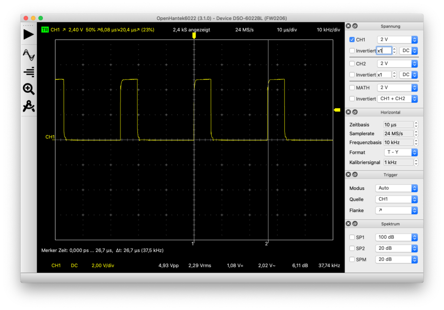This screenshot has height=310, width=444.
Task: Adjust the Kalibriersignal stepper arrows
Action: pos(416,163)
